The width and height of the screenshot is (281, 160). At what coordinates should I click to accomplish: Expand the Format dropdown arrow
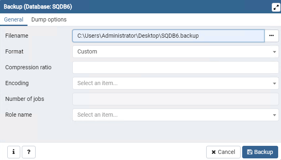pyautogui.click(x=275, y=52)
